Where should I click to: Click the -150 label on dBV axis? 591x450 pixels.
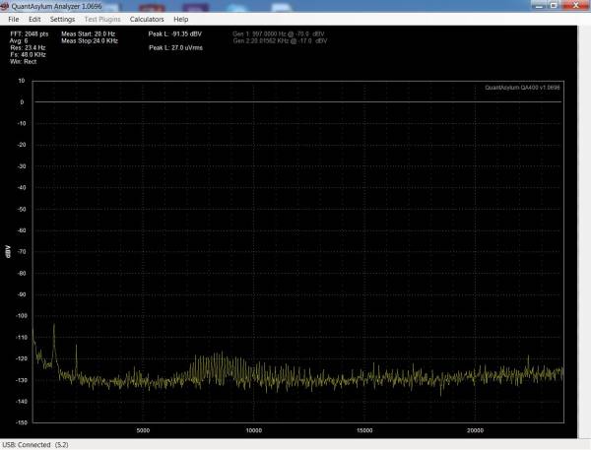21,422
